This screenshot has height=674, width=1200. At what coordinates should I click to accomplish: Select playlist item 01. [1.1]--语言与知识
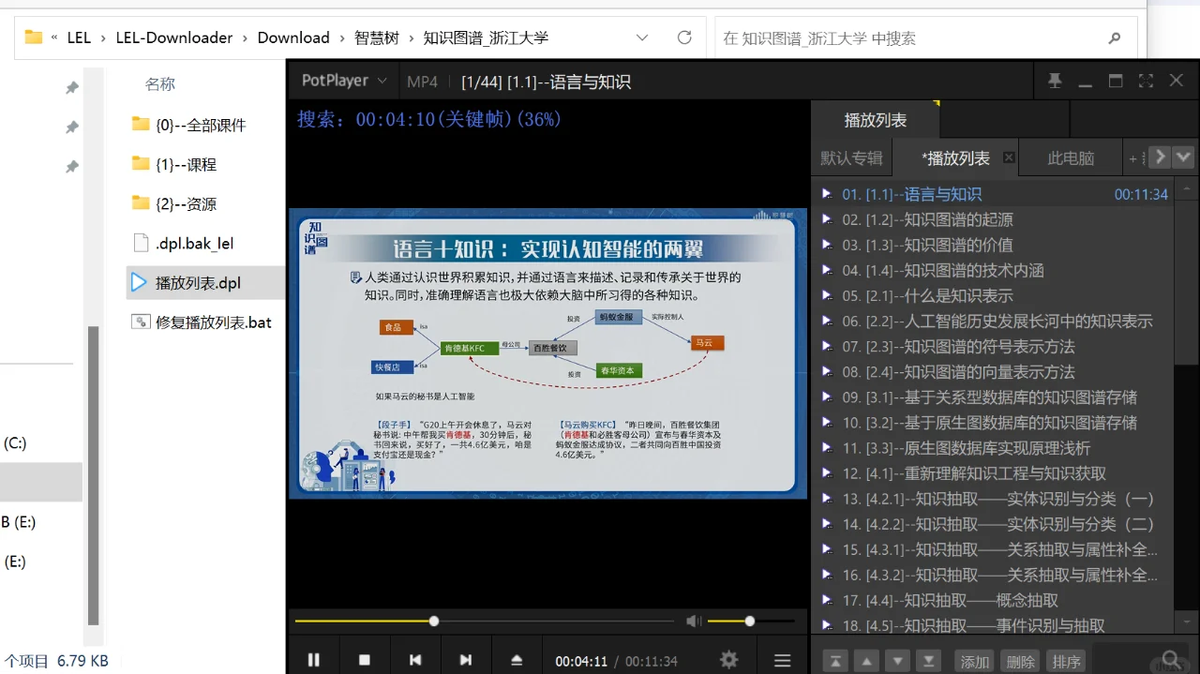click(992, 194)
